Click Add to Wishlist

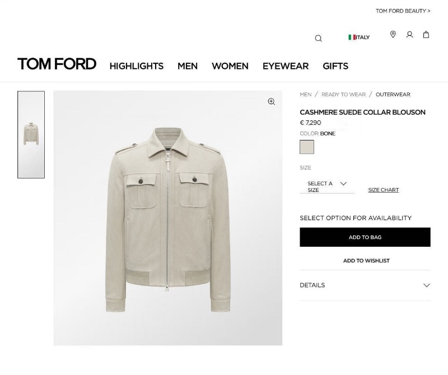(366, 261)
